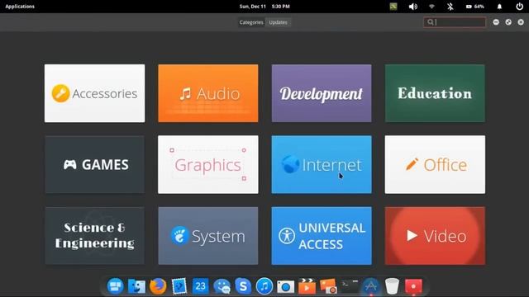Open the Office category tile

pyautogui.click(x=435, y=165)
